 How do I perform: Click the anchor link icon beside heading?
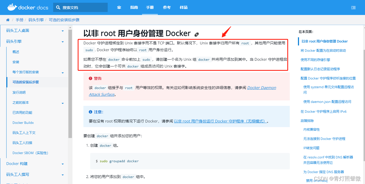[x=197, y=34]
